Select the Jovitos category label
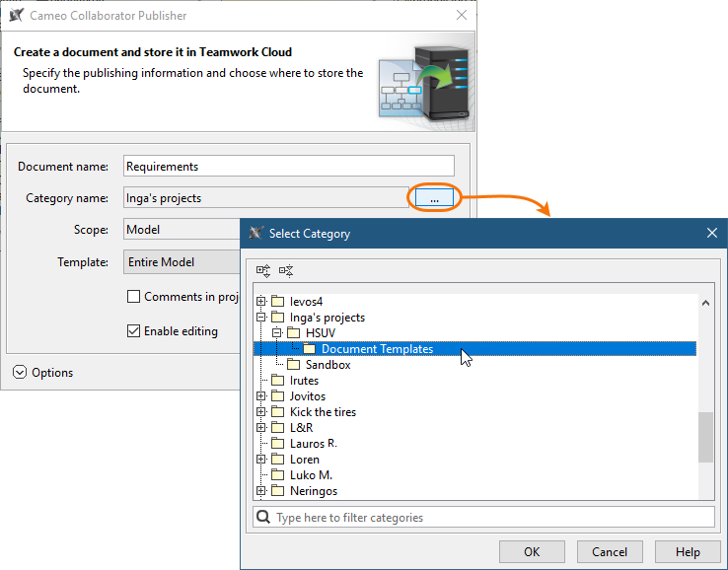Viewport: 728px width, 570px height. pos(308,396)
